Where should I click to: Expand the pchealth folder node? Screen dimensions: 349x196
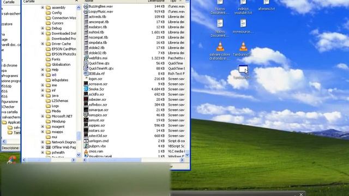43,152
